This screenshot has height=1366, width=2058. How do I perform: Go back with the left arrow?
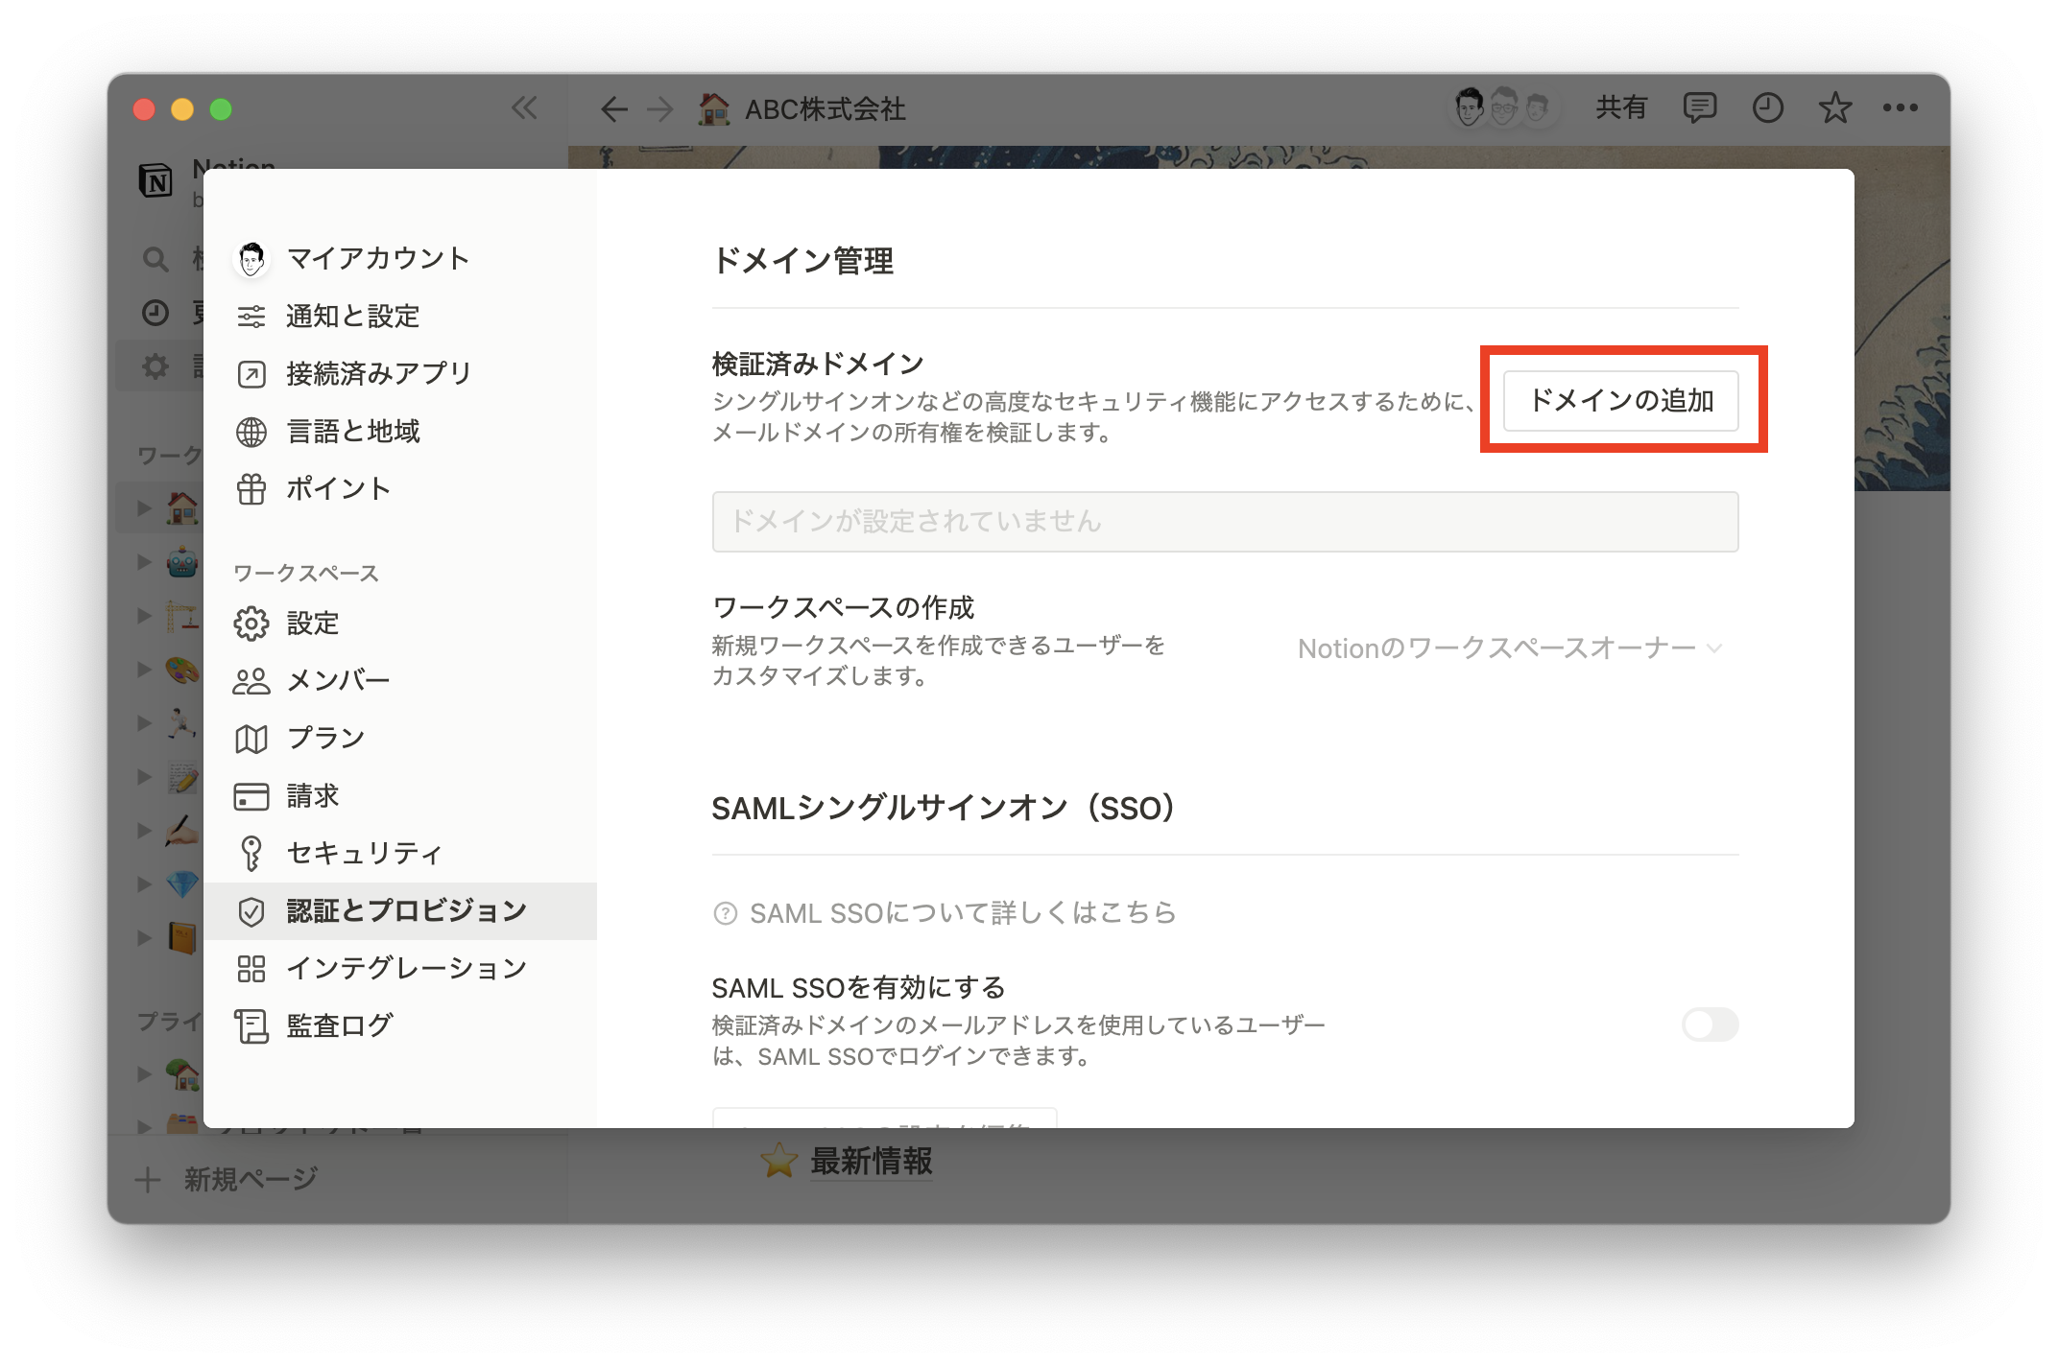tap(613, 109)
